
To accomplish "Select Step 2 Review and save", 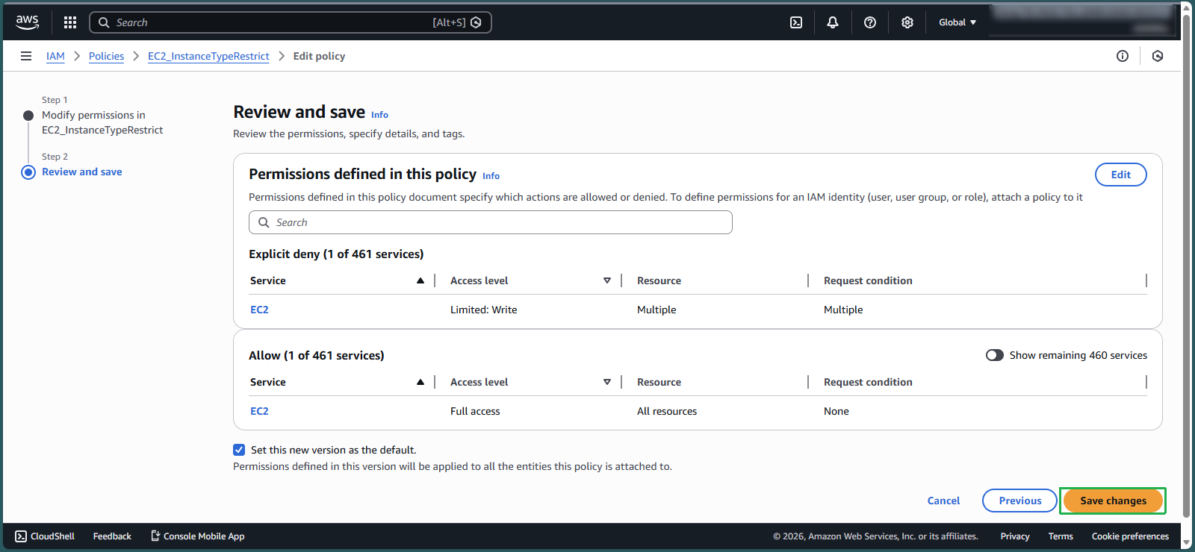I will (x=82, y=172).
